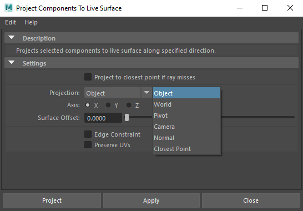
Task: Select the Y axis radio button
Action: coord(108,105)
